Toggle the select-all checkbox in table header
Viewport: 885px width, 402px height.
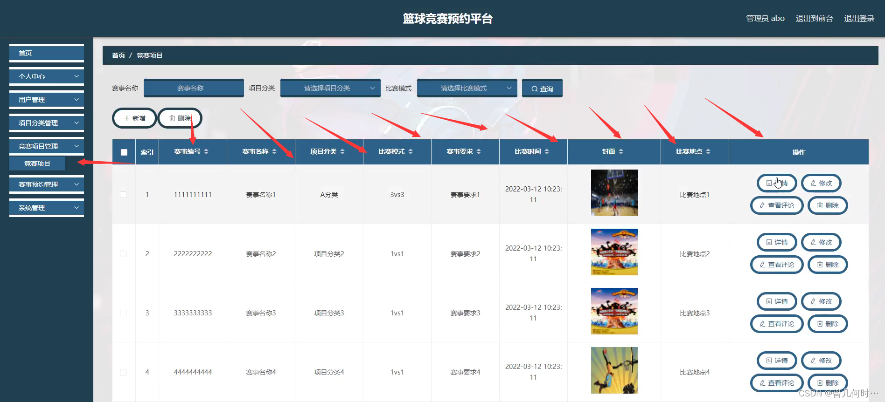tap(124, 152)
